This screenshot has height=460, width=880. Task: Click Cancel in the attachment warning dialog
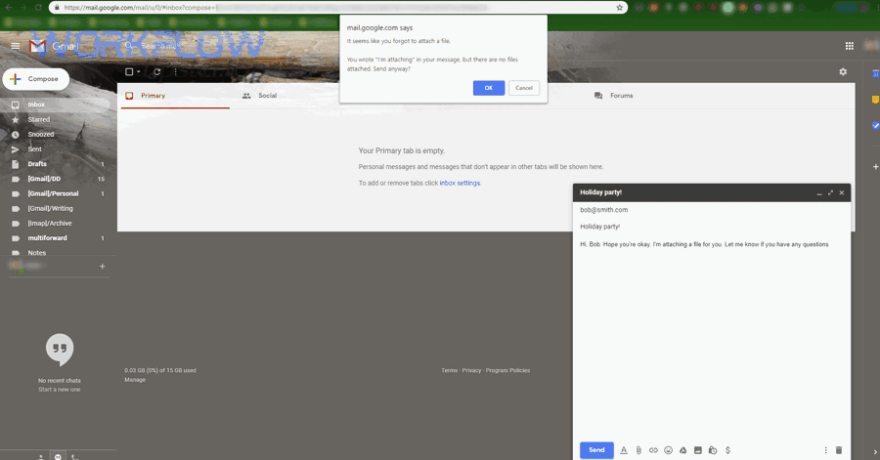524,88
